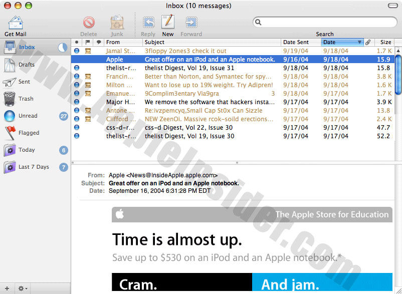The height and width of the screenshot is (294, 402).
Task: Toggle unread dot on Clifford message
Action: point(76,119)
